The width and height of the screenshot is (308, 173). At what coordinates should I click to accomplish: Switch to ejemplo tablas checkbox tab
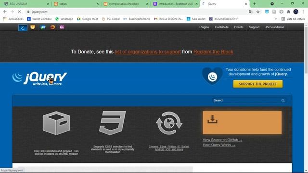[126, 4]
